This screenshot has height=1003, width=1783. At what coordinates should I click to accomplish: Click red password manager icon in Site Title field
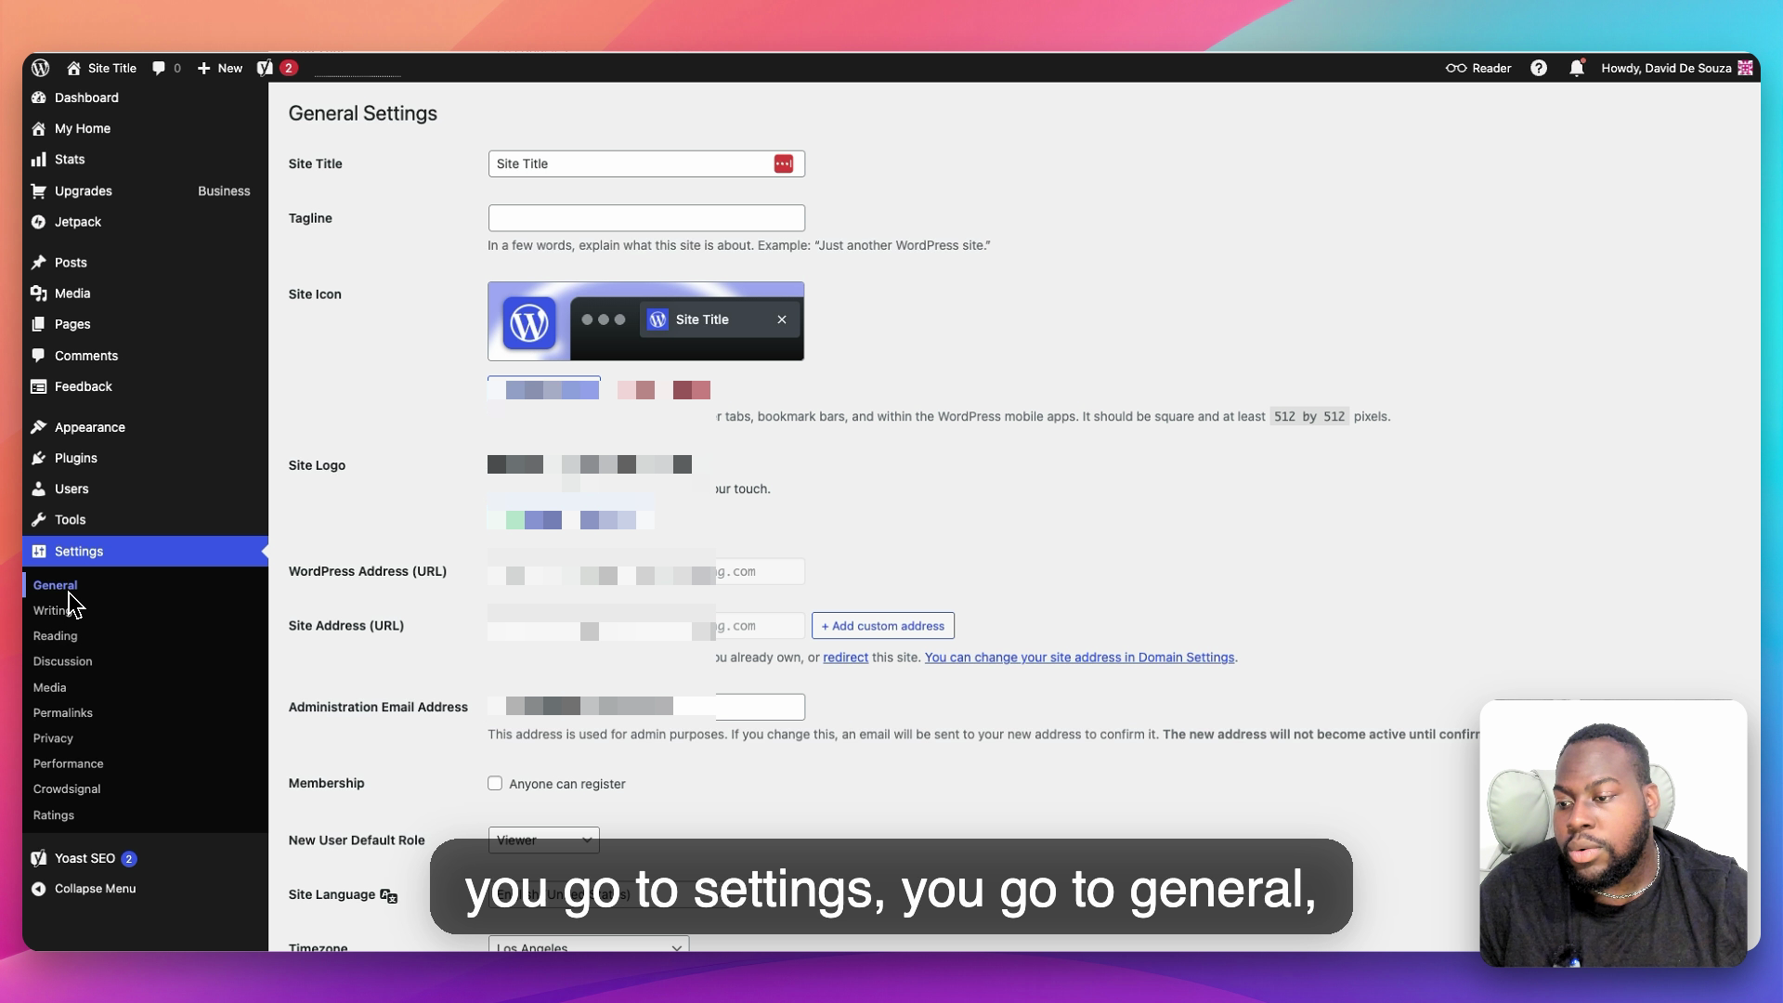pos(783,163)
